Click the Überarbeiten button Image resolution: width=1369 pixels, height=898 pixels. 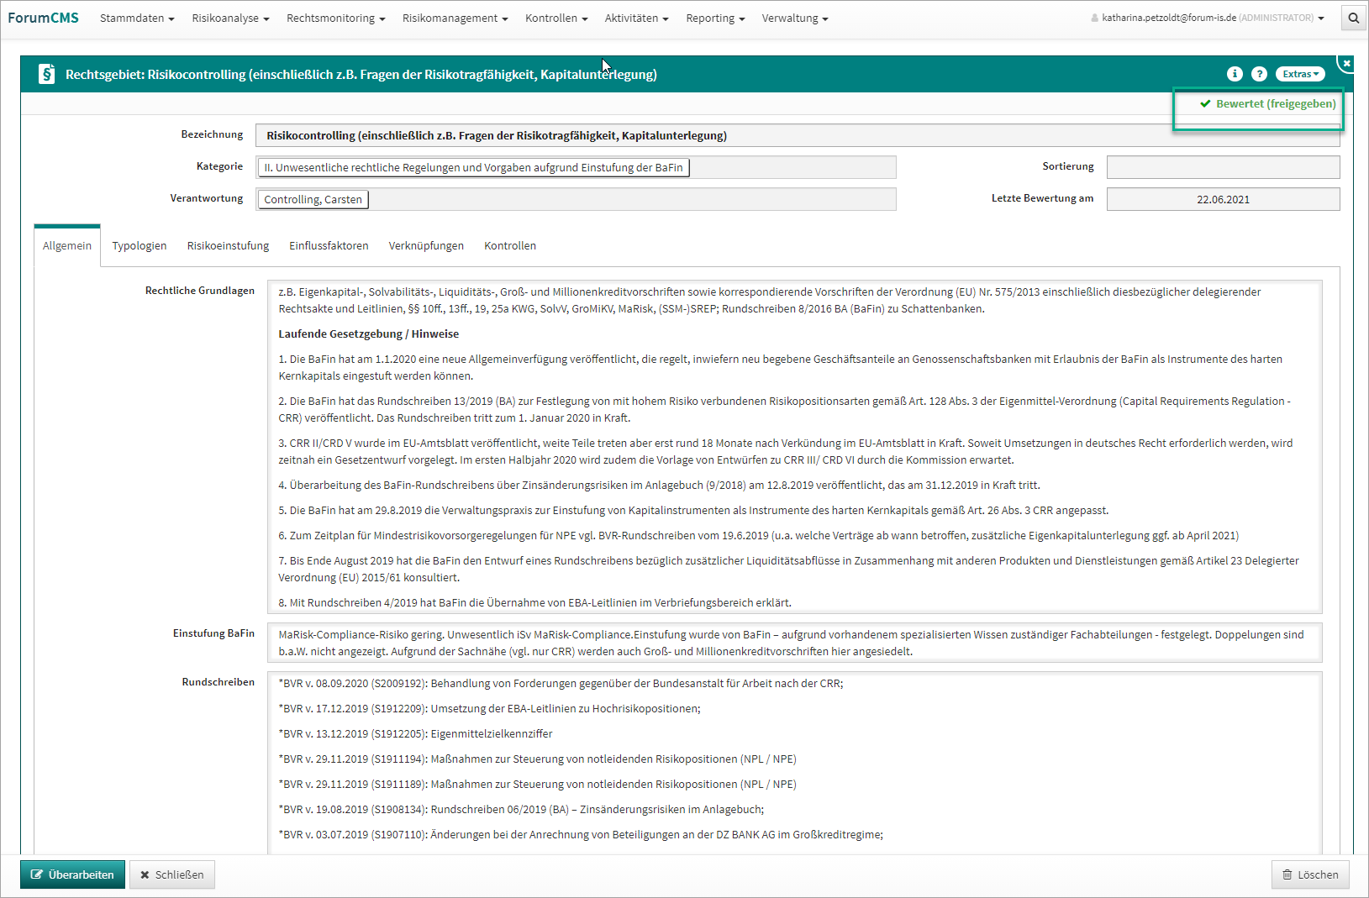coord(73,874)
